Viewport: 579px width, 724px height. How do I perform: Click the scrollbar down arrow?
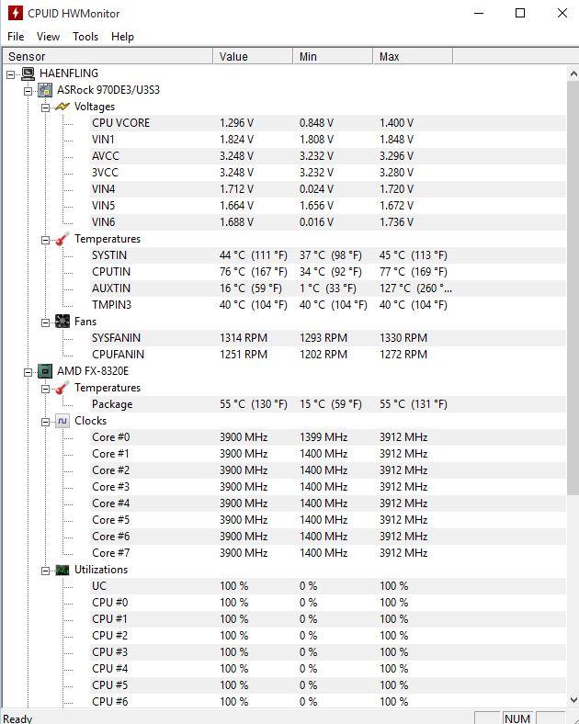coord(573,699)
